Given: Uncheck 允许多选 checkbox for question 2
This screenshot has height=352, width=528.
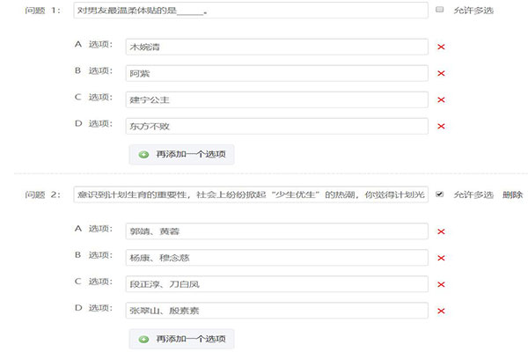Looking at the screenshot, I should point(439,194).
